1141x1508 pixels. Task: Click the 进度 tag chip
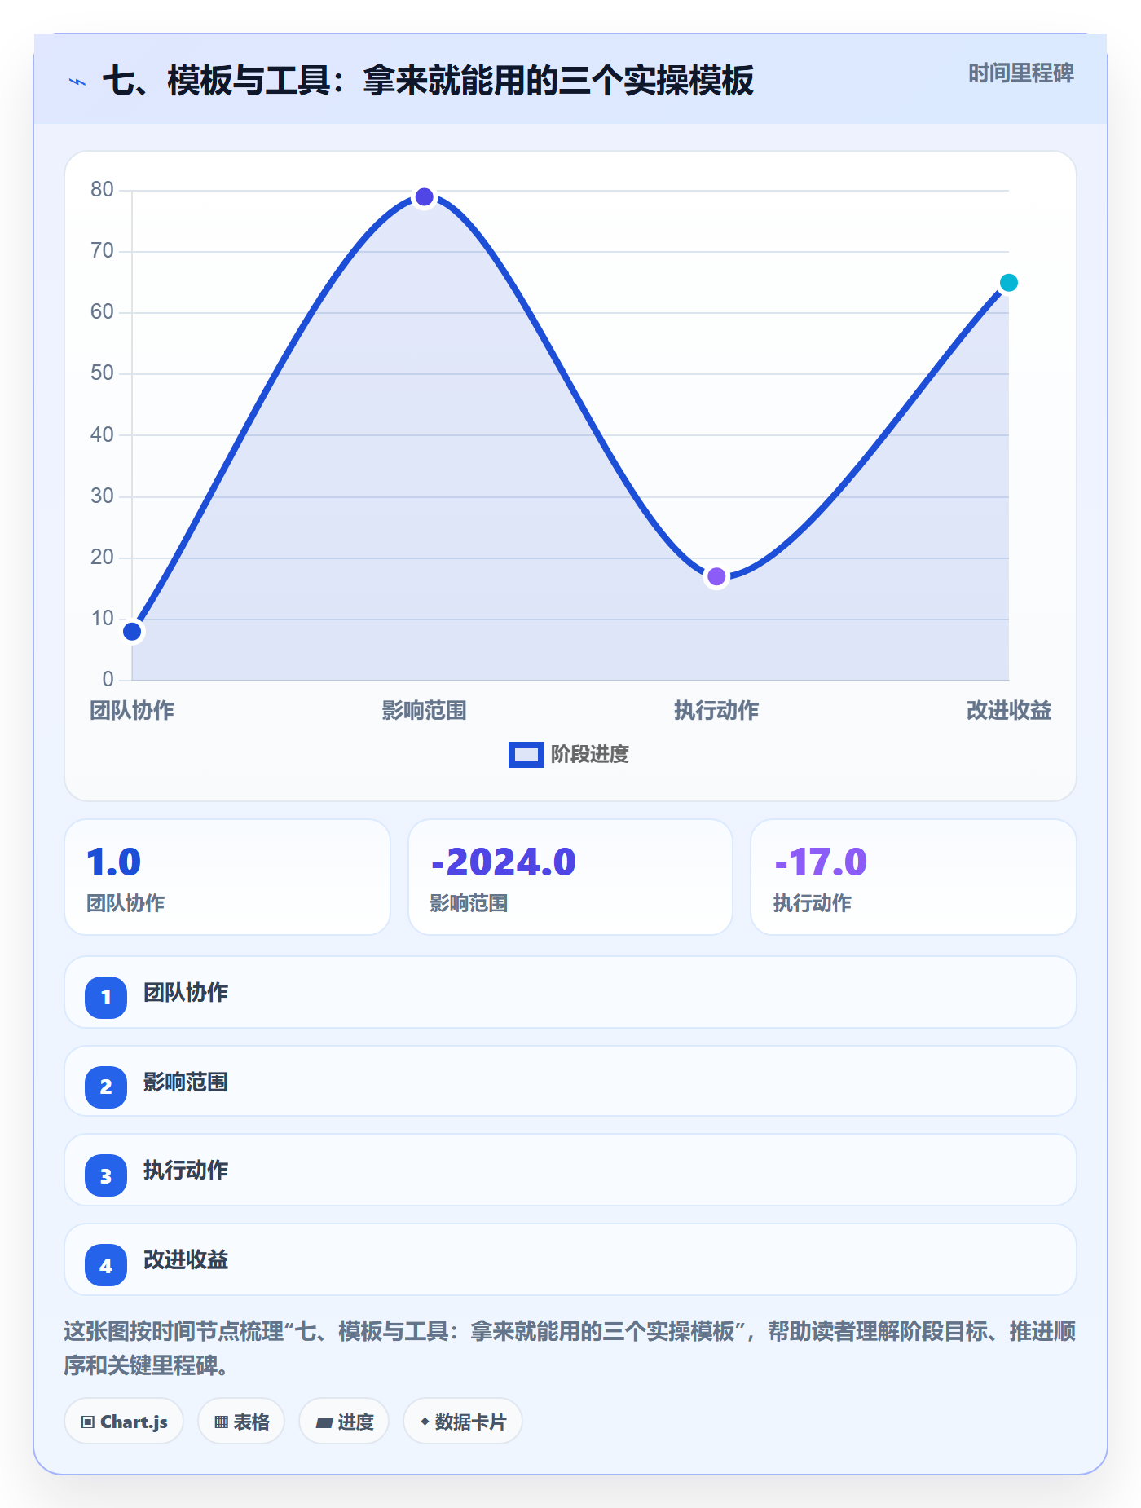click(344, 1422)
